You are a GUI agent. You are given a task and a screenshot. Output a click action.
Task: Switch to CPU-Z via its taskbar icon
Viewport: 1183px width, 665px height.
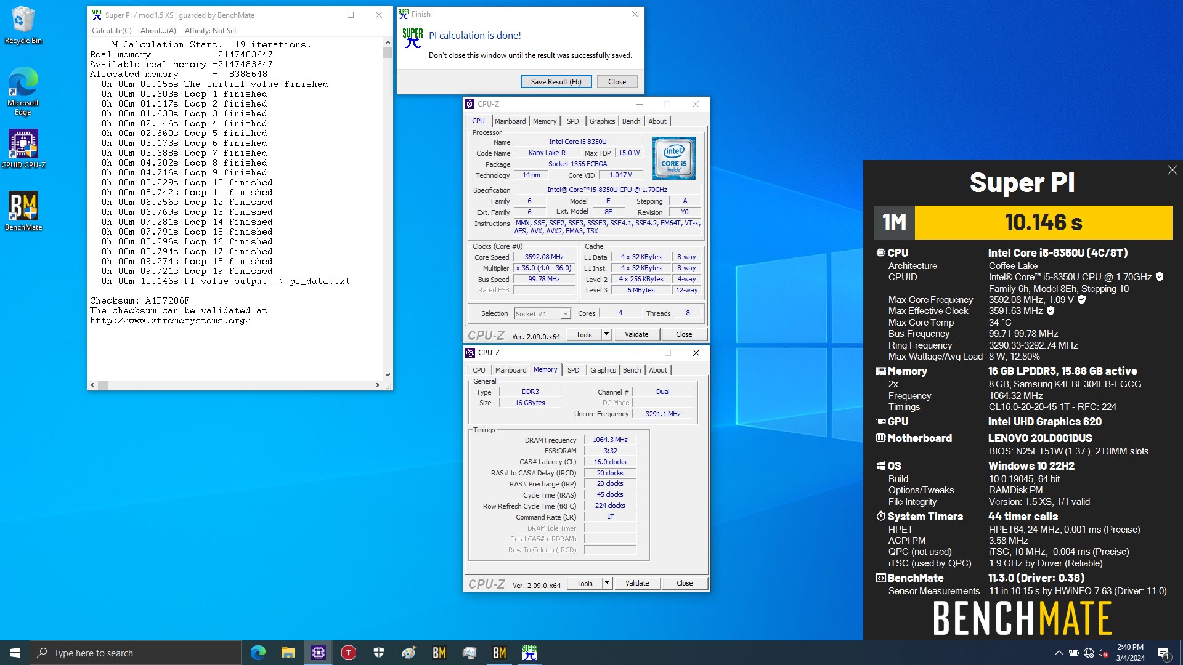click(319, 653)
